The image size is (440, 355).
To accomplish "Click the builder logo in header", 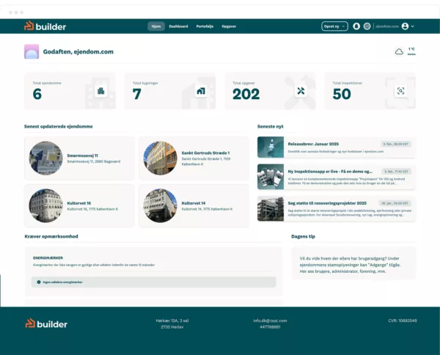I will [45, 26].
